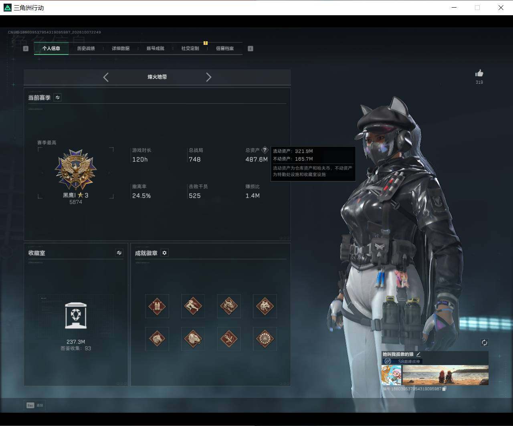Open the 社交定制 tab

tap(190, 48)
